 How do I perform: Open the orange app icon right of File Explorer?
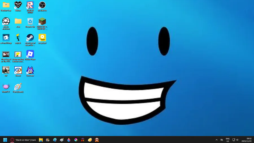(48, 140)
